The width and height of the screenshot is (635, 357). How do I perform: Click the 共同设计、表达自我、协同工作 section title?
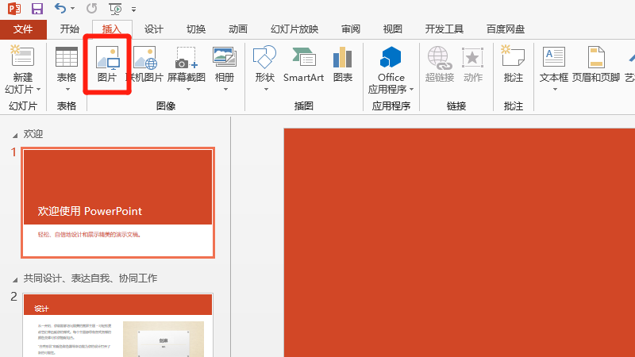tap(90, 278)
